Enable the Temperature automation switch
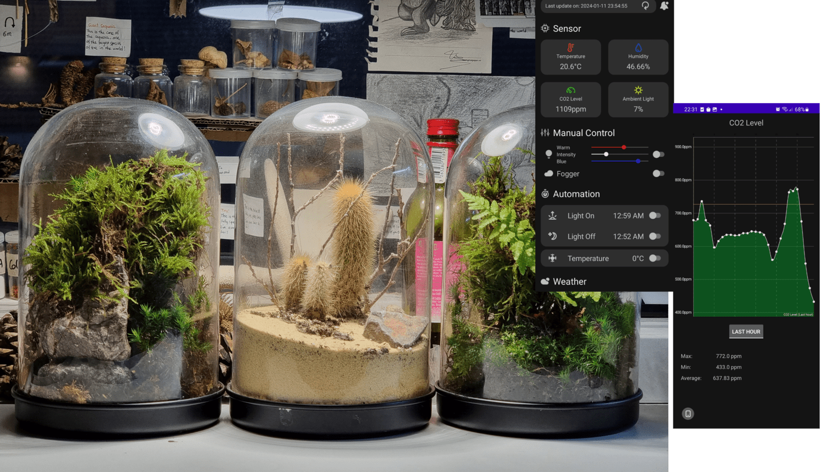Viewport: 823px width, 472px height. click(x=655, y=258)
